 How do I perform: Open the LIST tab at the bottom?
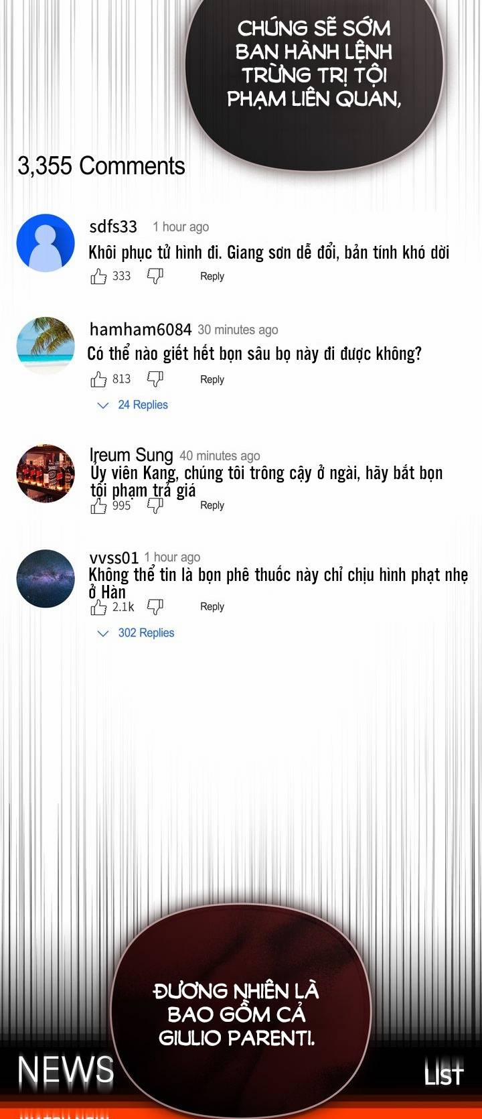(444, 1074)
